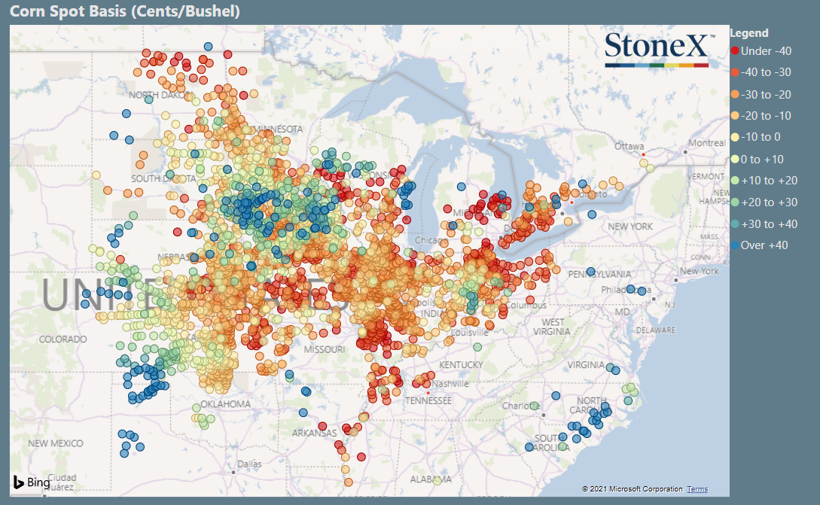The image size is (820, 505).
Task: Select the 'Under -40' legend label
Action: (x=766, y=50)
